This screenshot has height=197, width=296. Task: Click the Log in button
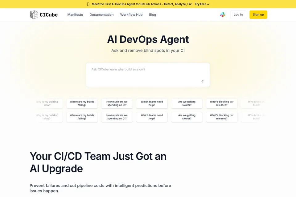coord(238,15)
